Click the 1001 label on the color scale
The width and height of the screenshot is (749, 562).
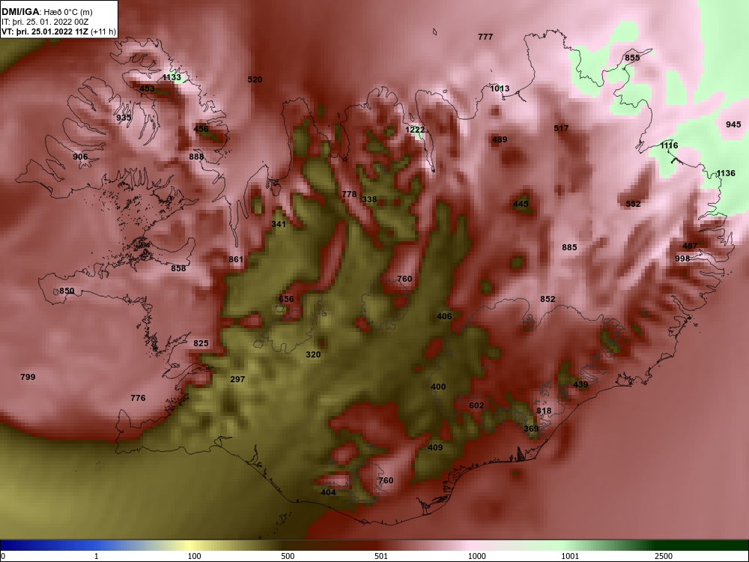pyautogui.click(x=570, y=556)
